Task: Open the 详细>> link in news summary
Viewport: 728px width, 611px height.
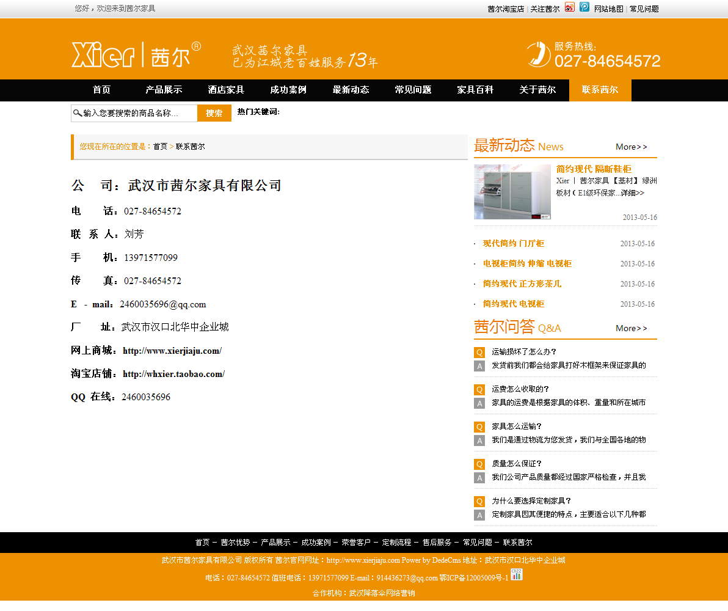Action: click(x=633, y=193)
